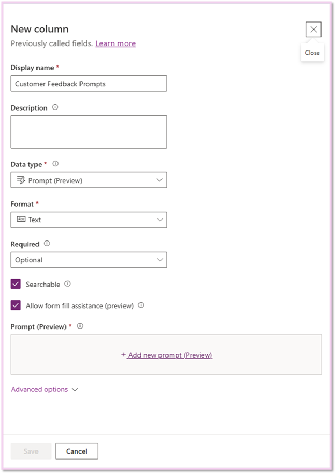Click the info icon beside Data type
This screenshot has width=336, height=474.
click(55, 164)
